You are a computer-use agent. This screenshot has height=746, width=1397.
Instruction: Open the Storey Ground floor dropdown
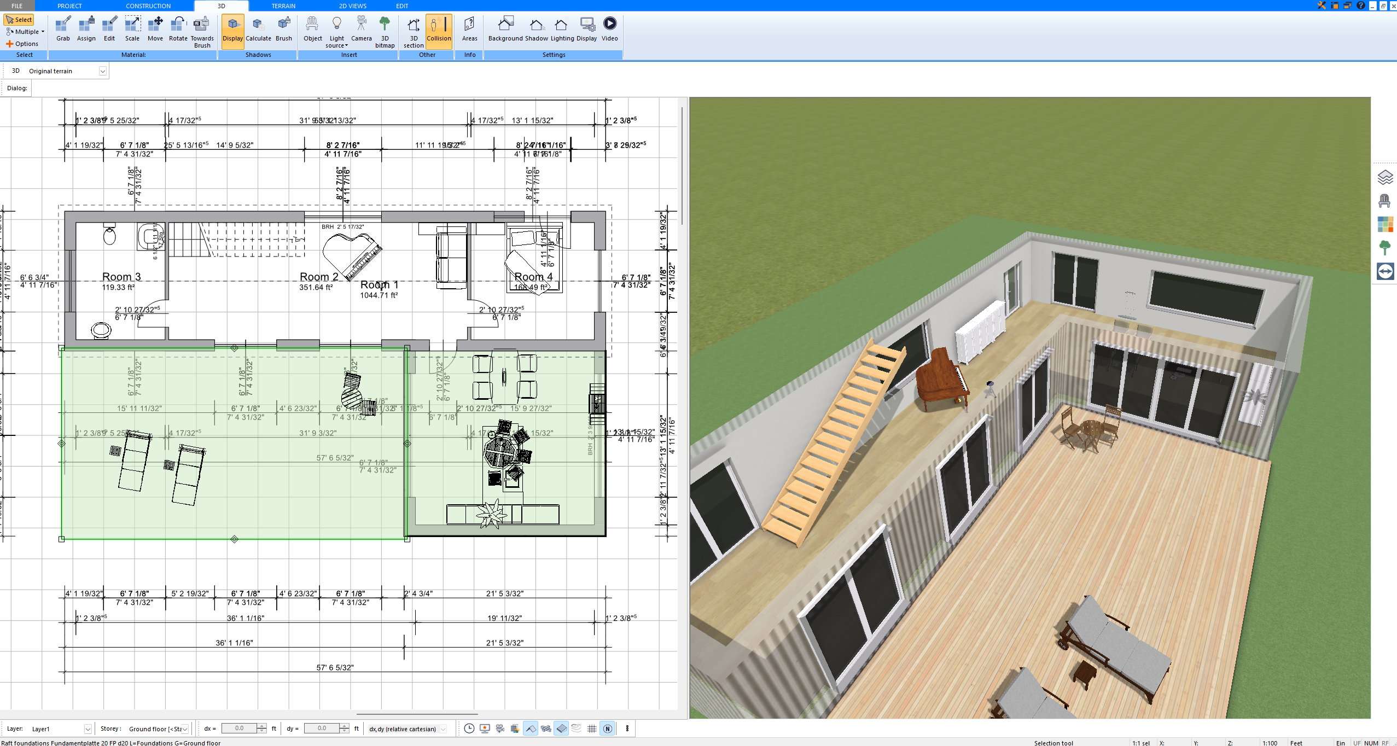(x=185, y=729)
